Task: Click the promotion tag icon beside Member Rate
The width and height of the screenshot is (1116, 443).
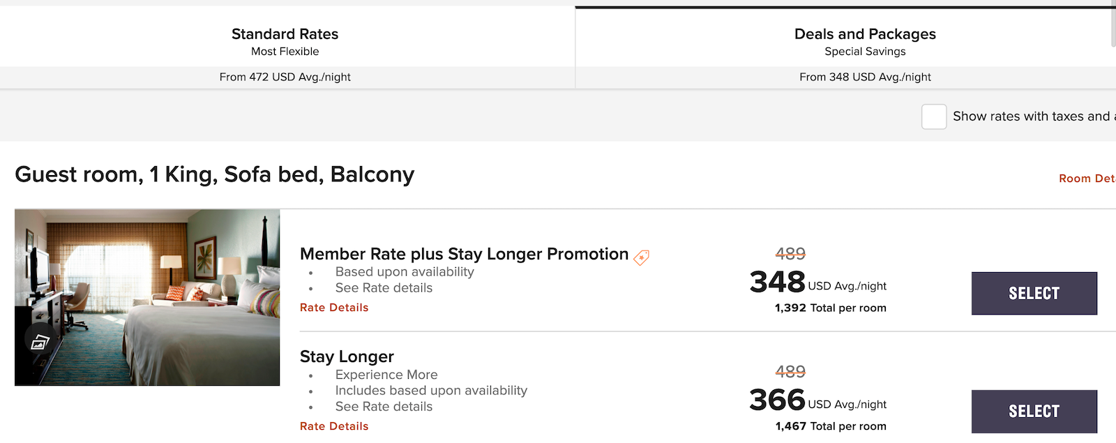Action: click(641, 257)
